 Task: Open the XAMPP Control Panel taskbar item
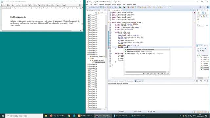86,116
